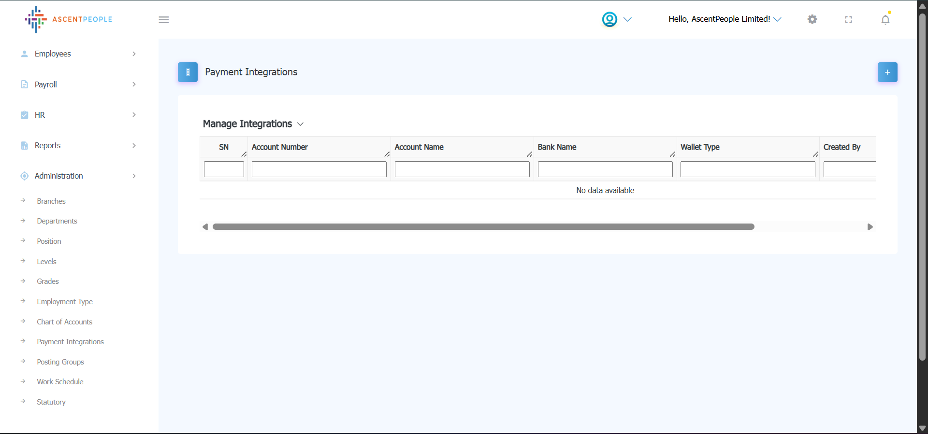Screen dimensions: 928x434
Task: Open the Manage Integrations dropdown
Action: (x=253, y=124)
